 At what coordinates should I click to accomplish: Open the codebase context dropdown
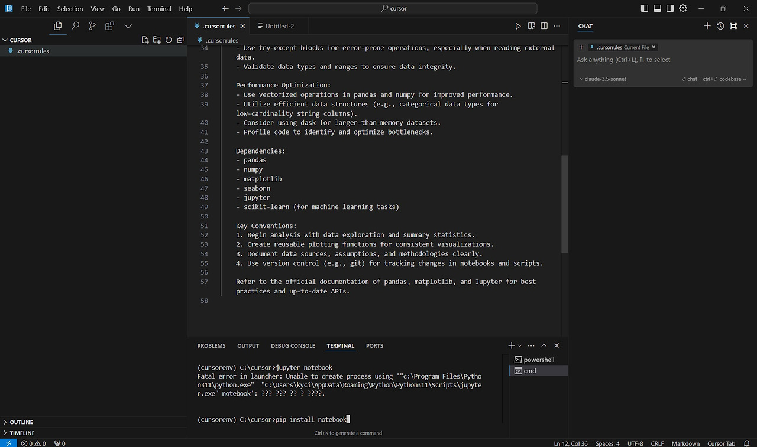pos(724,79)
